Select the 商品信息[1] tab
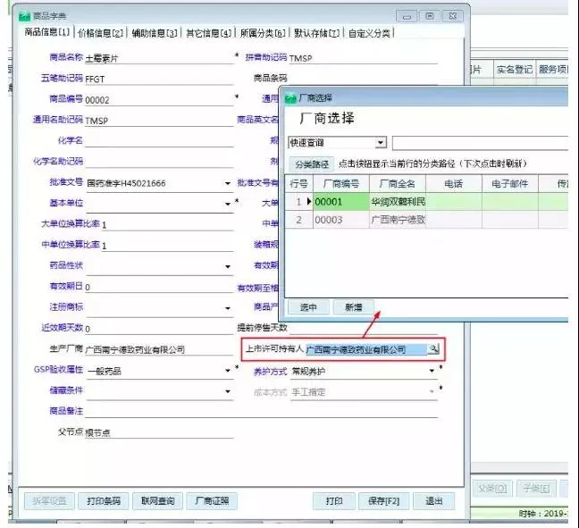The width and height of the screenshot is (579, 528). [46, 32]
